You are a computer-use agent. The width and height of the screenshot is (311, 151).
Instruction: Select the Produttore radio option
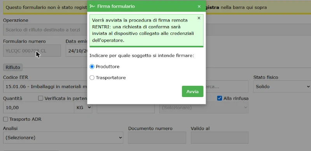coord(92,67)
